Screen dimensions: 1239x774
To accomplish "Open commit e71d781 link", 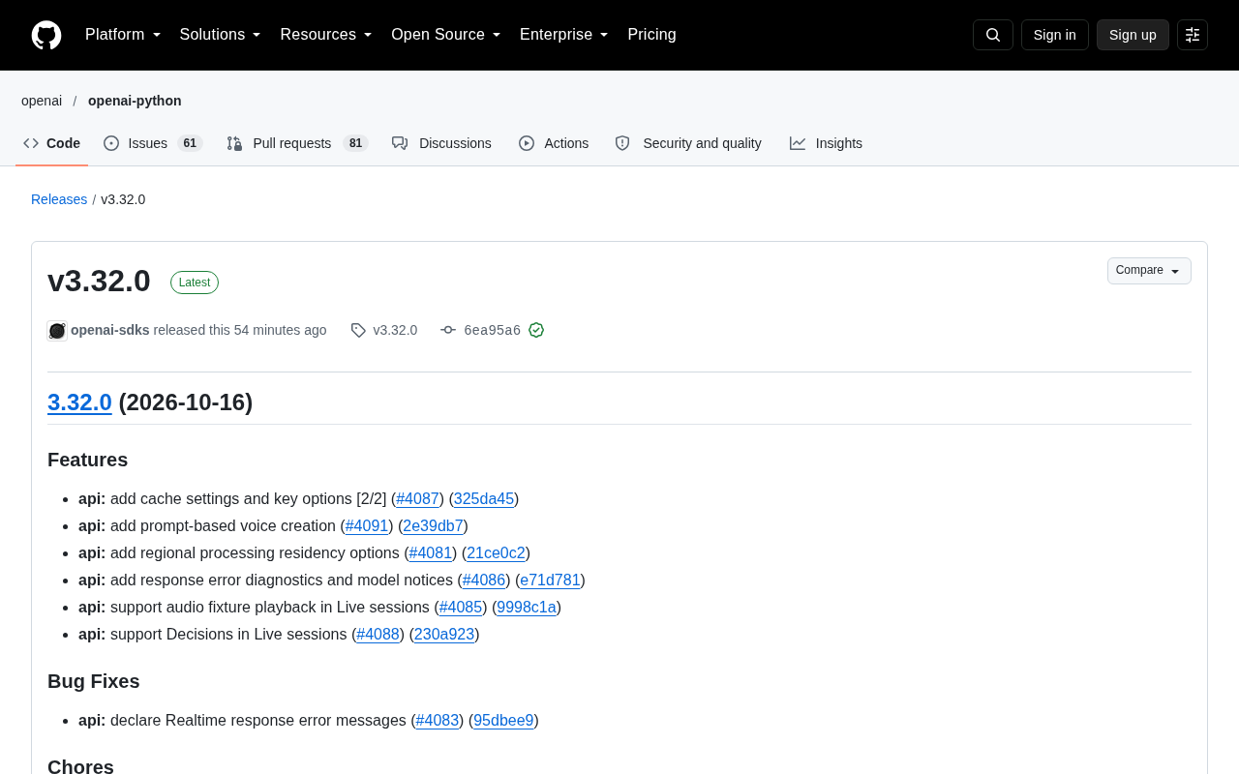I will point(550,580).
